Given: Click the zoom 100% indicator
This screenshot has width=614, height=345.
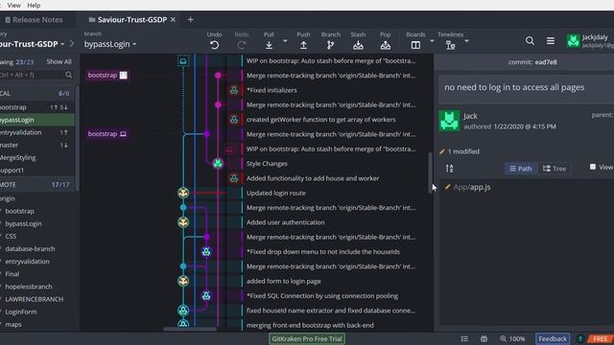Looking at the screenshot, I should coord(512,338).
